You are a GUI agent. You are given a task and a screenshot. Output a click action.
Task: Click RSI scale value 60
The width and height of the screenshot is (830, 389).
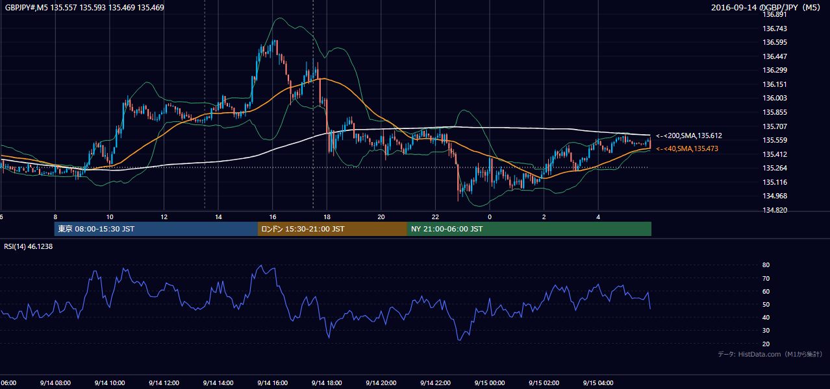point(766,291)
